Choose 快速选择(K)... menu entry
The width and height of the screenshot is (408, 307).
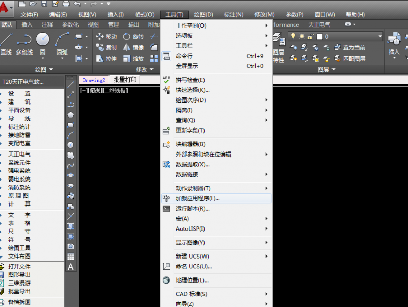pos(216,90)
